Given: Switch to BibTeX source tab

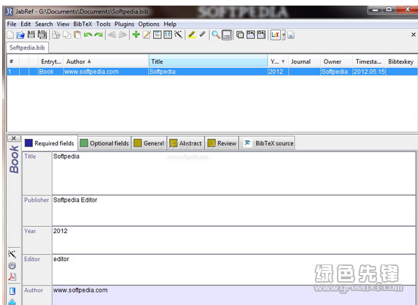Looking at the screenshot, I should pos(267,143).
